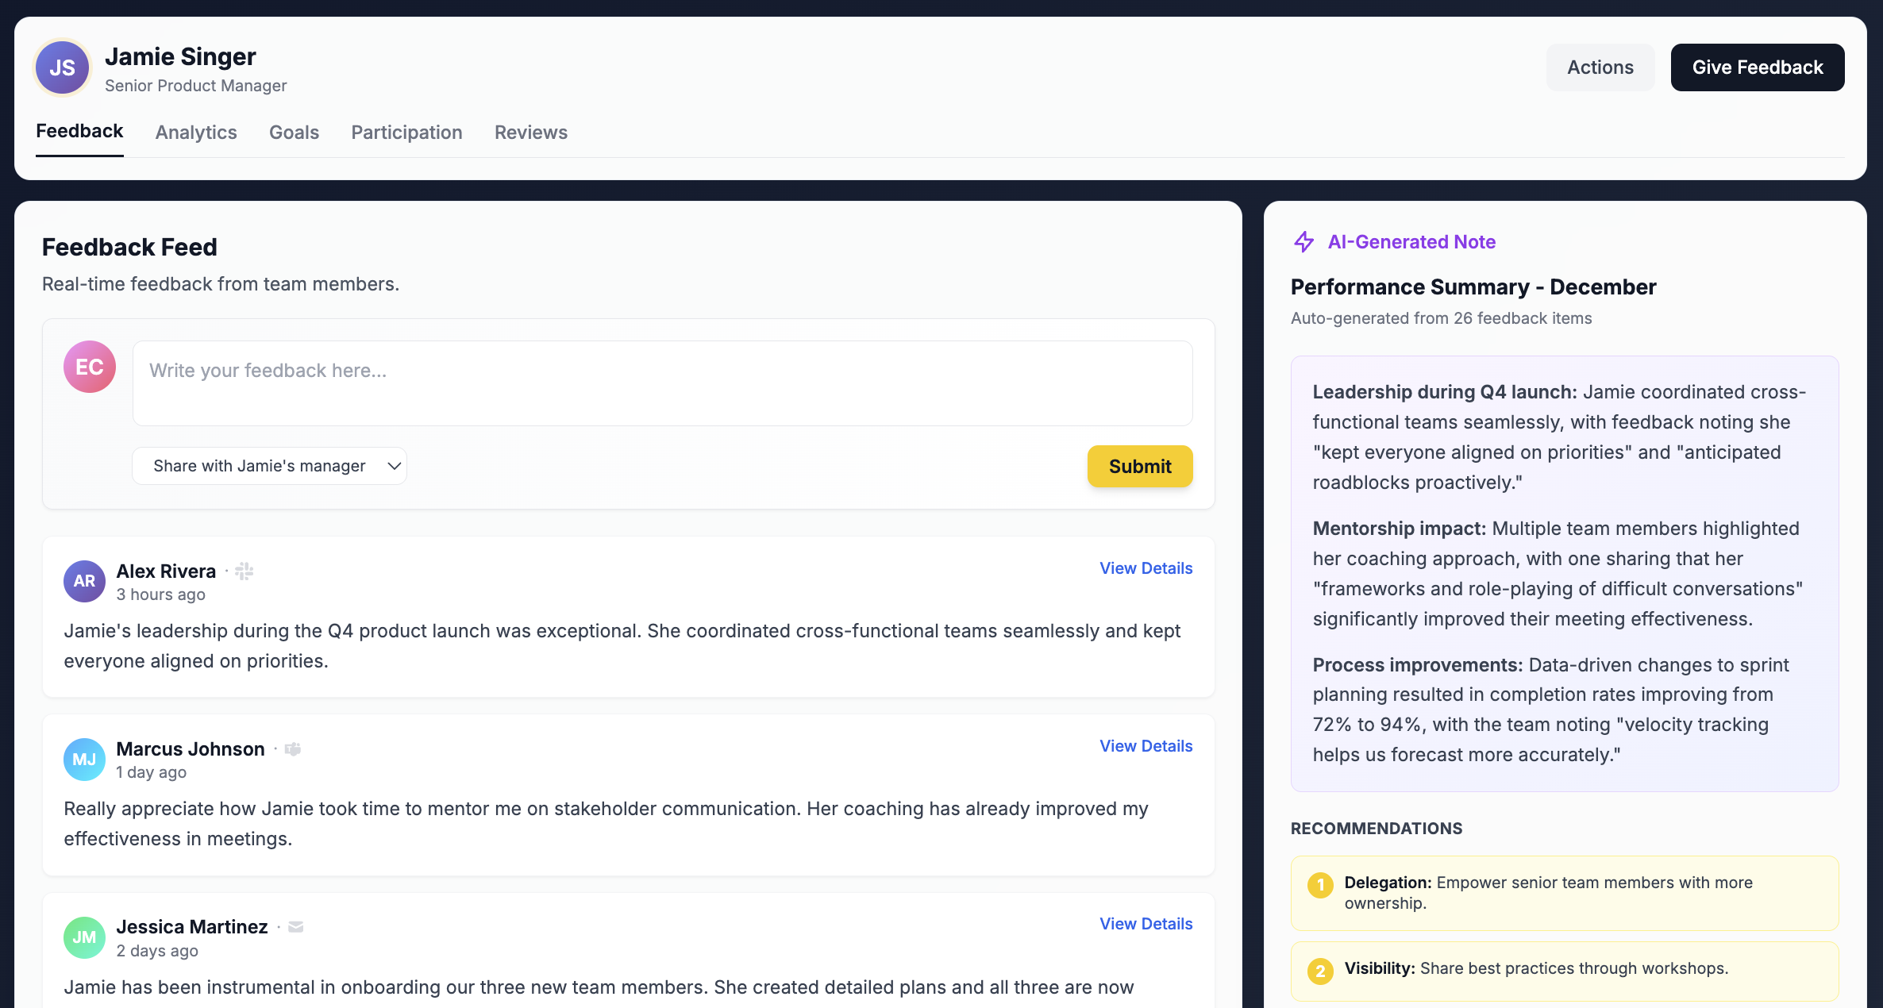Focus the Write your feedback text field
1883x1008 pixels.
pyautogui.click(x=662, y=383)
